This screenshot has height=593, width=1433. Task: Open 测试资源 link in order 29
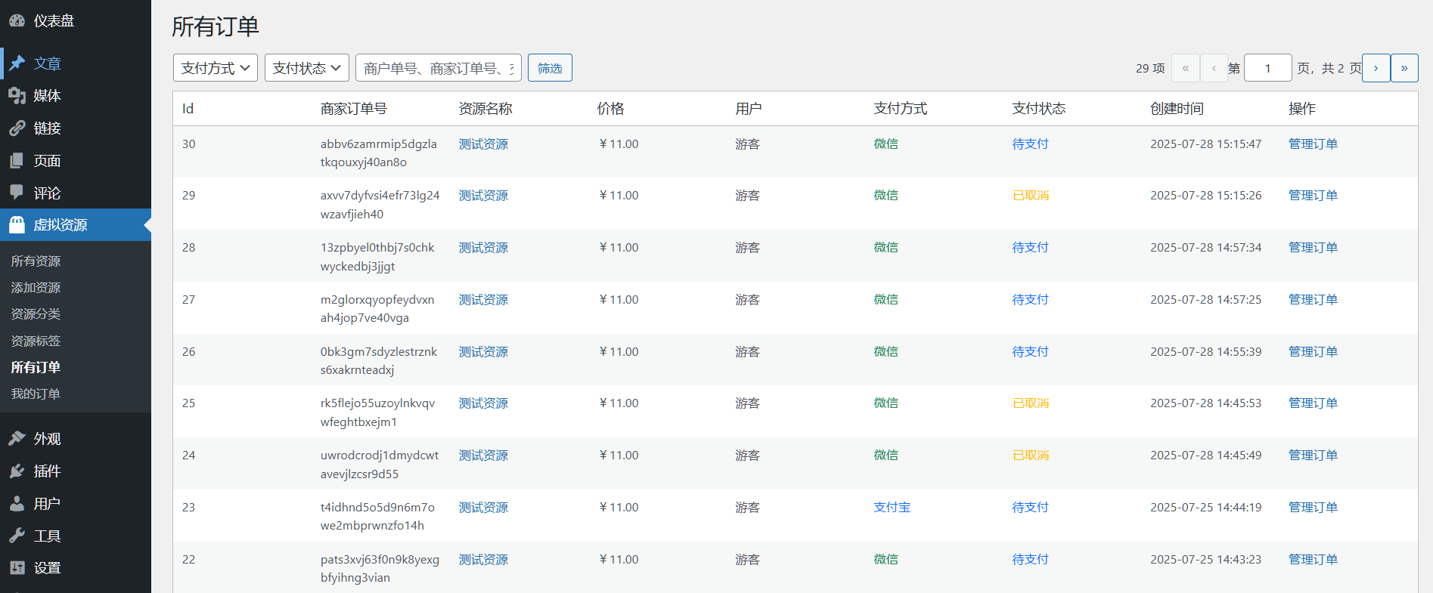tap(483, 195)
